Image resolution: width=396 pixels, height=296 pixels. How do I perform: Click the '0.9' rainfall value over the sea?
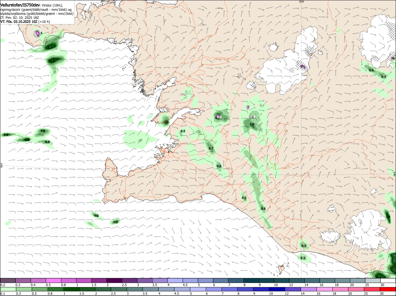[x=47, y=142]
